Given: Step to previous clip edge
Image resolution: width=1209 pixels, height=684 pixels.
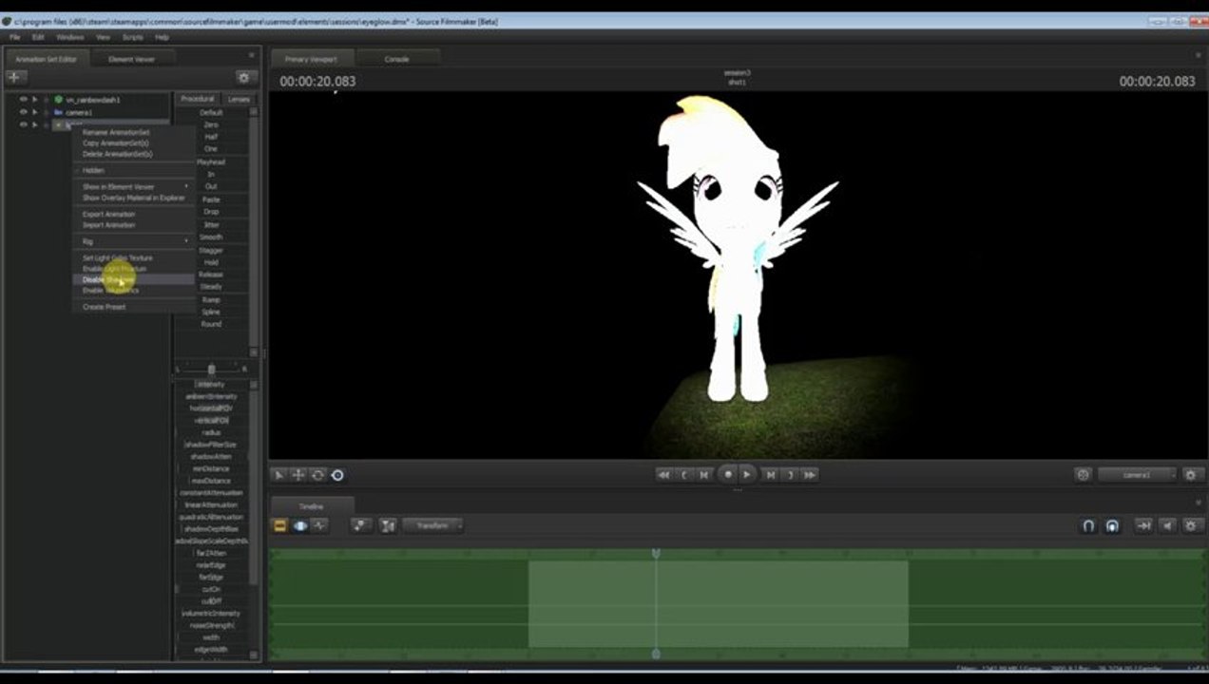Looking at the screenshot, I should click(684, 475).
